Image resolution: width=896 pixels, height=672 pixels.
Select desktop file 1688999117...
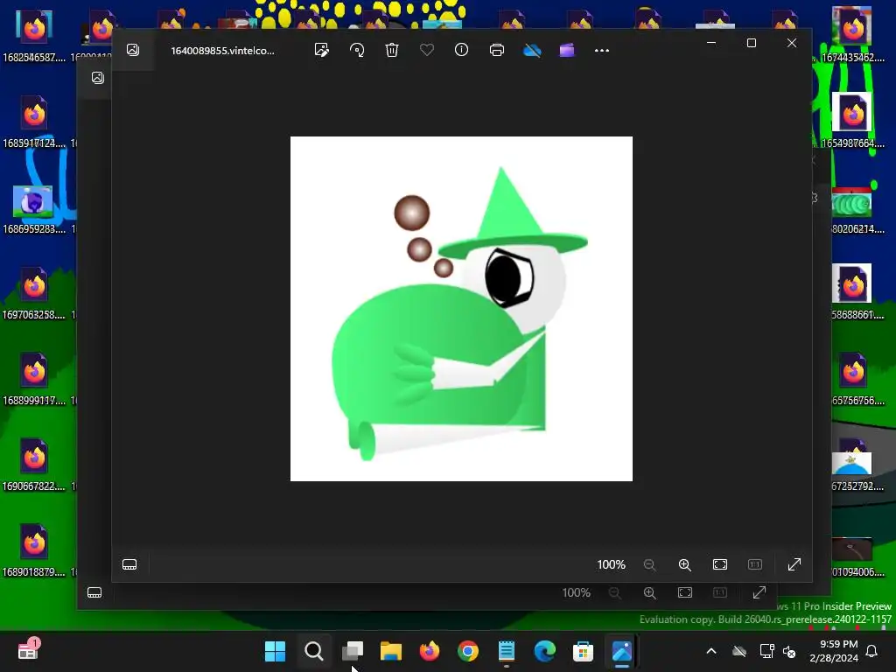pyautogui.click(x=34, y=380)
